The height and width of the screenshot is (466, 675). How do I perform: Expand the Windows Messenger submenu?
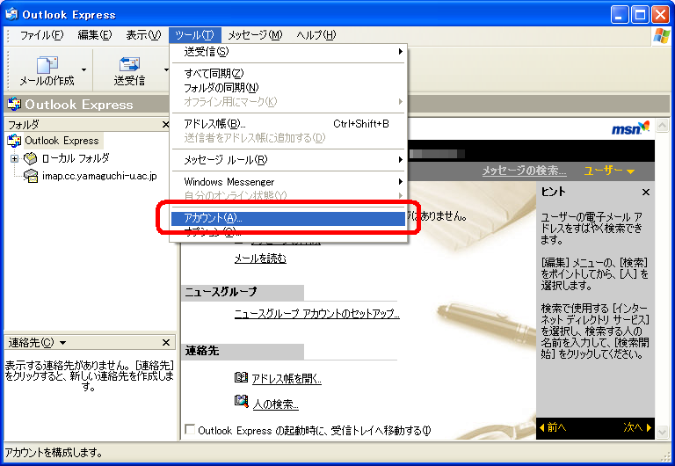[x=287, y=182]
